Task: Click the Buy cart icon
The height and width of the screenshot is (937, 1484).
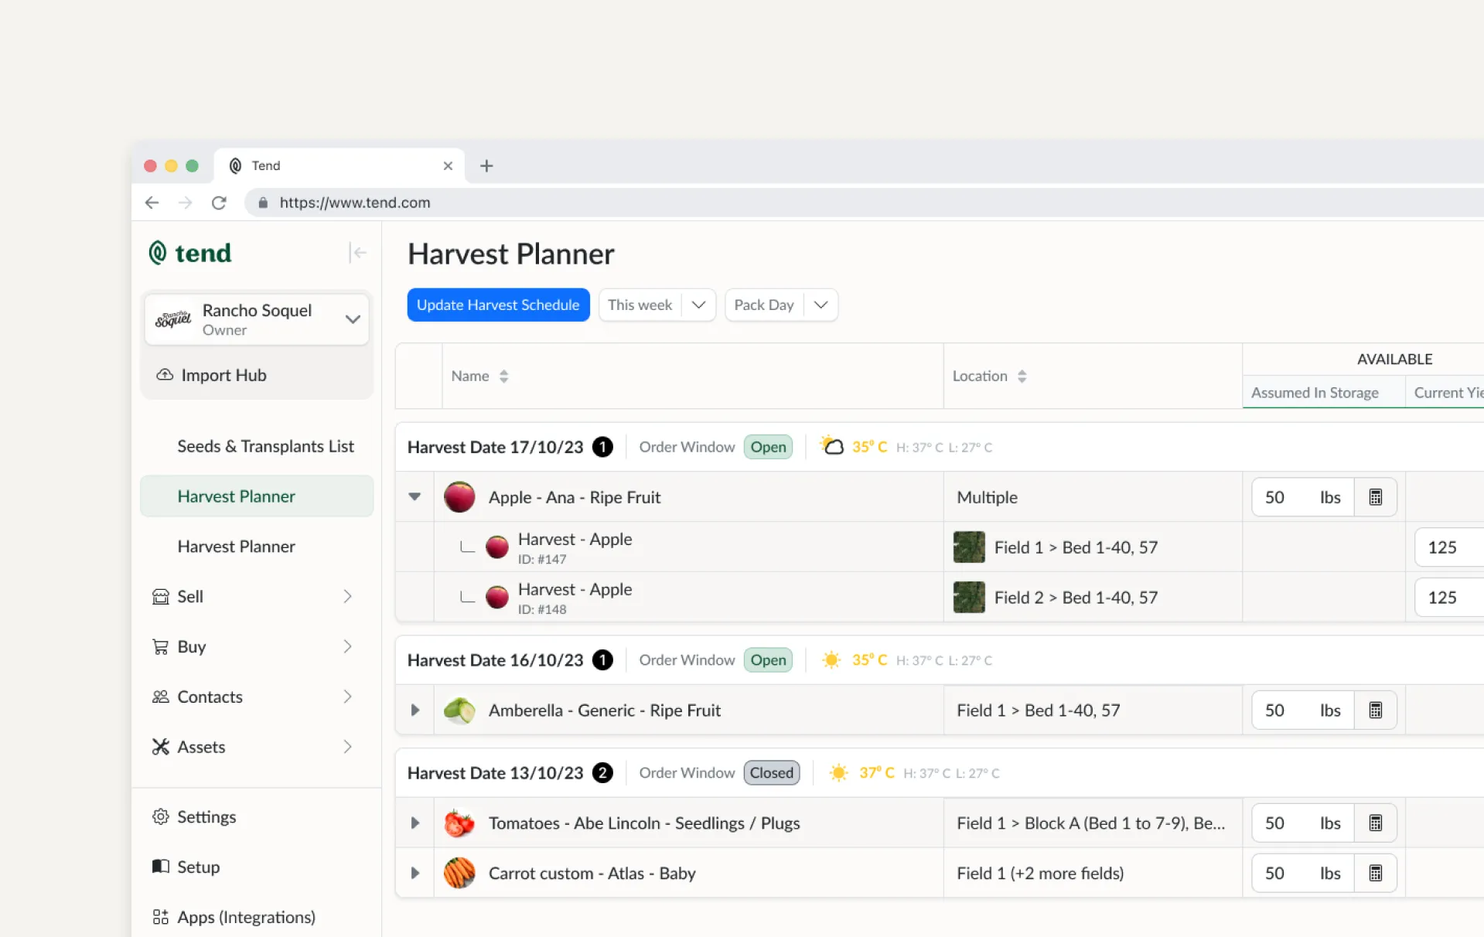Action: tap(160, 646)
